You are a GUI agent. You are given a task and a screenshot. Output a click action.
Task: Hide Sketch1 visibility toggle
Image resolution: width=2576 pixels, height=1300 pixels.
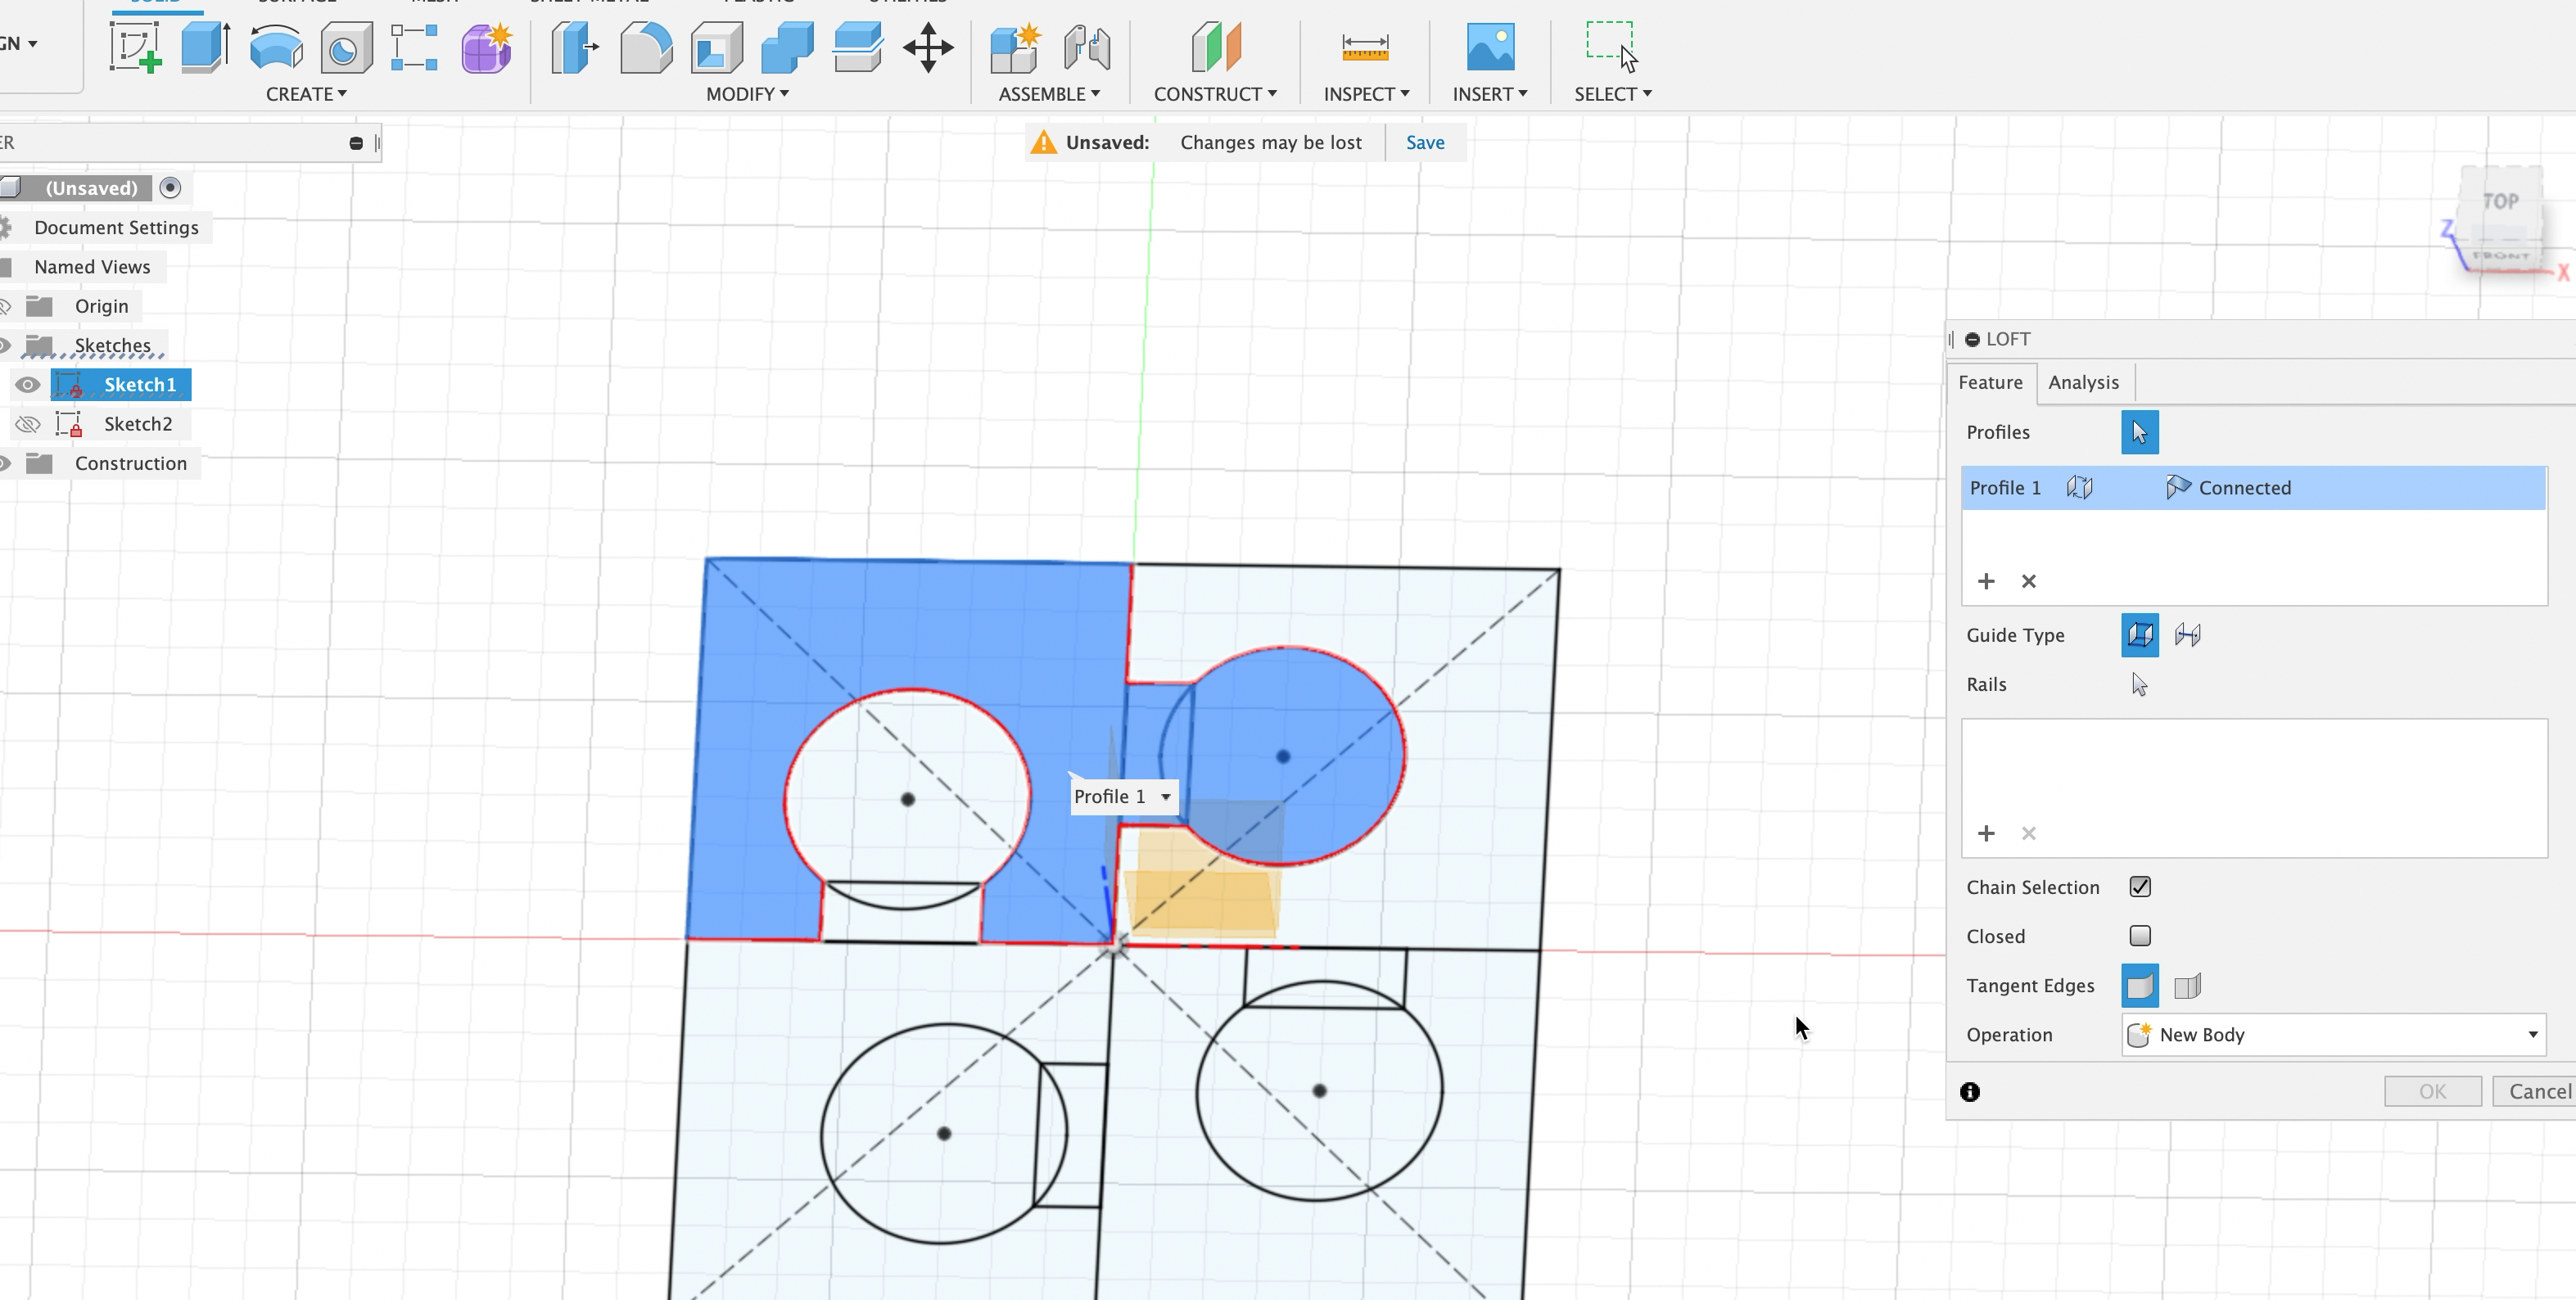point(28,383)
